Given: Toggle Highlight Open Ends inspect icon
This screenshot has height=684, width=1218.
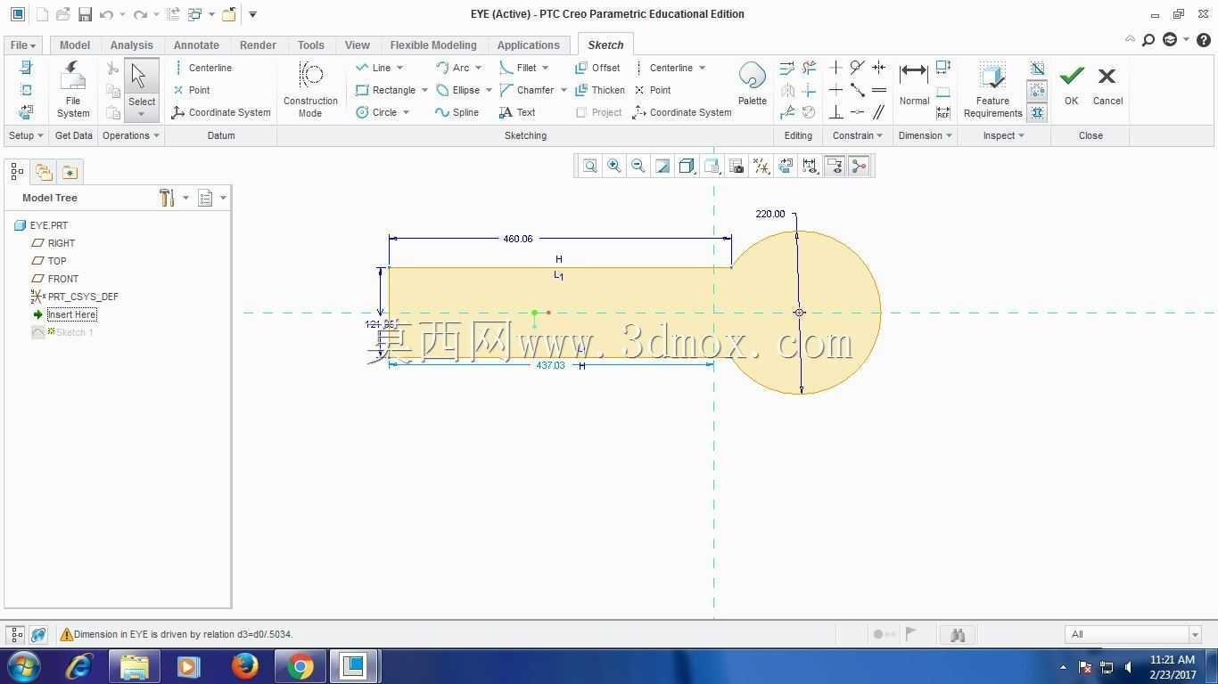Looking at the screenshot, I should (1037, 90).
